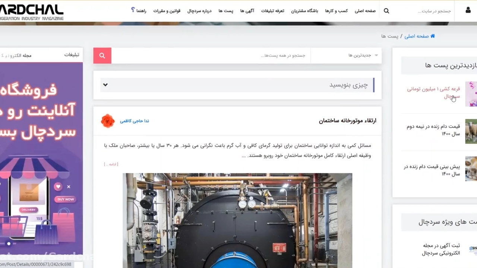The width and height of the screenshot is (477, 268).
Task: Open post title ارتقاء موتورخانه ساختمان
Action: click(348, 121)
